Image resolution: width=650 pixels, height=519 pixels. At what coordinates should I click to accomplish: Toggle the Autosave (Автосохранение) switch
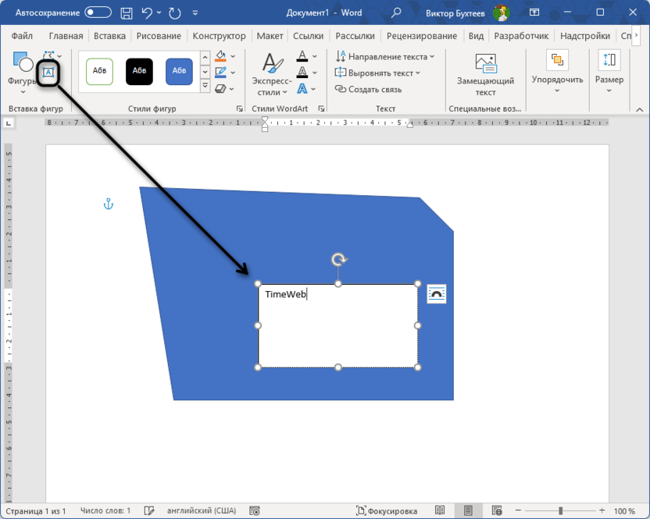pos(98,12)
